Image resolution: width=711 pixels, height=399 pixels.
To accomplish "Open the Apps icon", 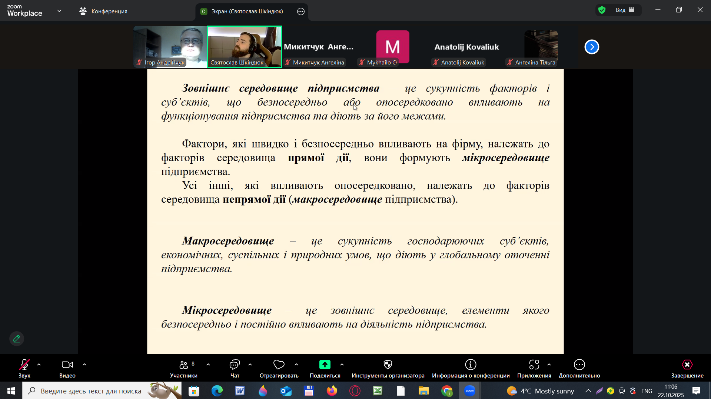I will (x=534, y=365).
